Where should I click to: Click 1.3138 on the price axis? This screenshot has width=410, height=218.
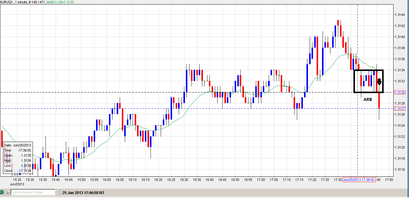(400, 48)
